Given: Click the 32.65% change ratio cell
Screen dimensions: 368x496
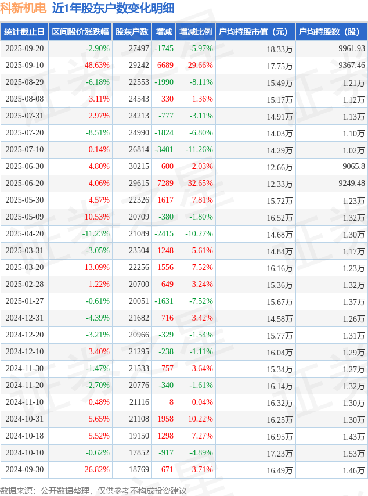Looking at the screenshot, I should coord(200,184).
